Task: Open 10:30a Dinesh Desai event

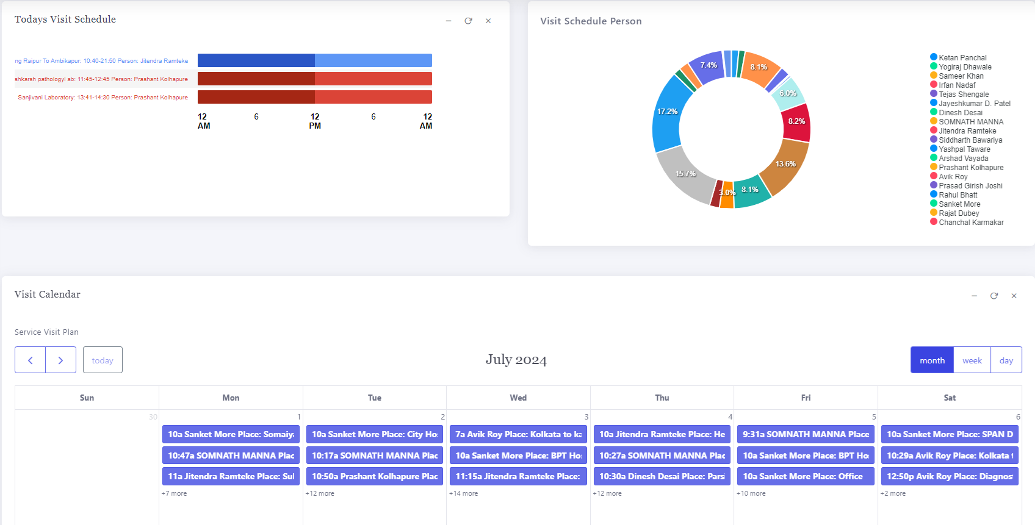Action: point(662,476)
